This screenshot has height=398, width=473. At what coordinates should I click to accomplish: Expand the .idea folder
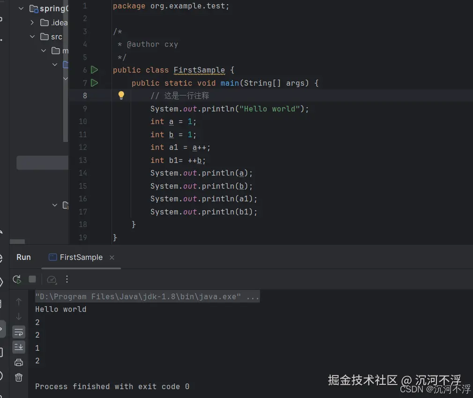[32, 22]
